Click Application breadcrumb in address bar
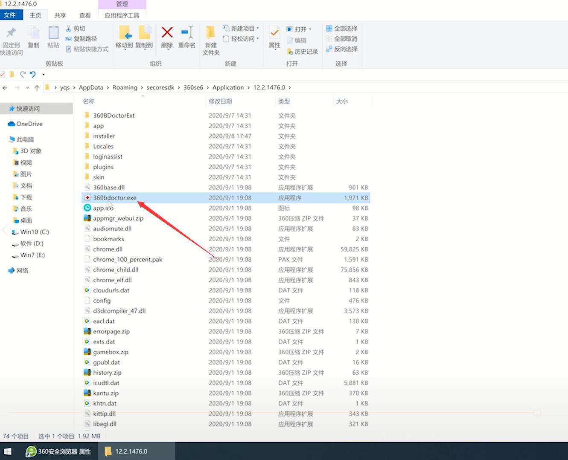 pos(228,87)
